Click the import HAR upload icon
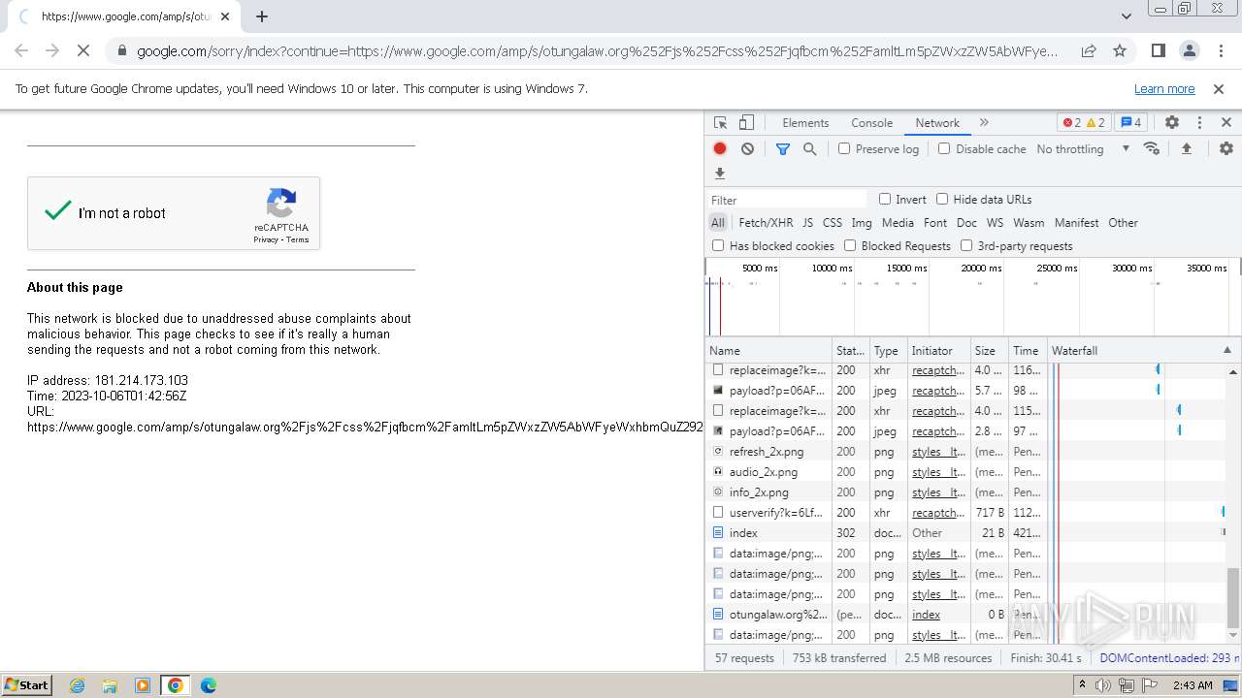The height and width of the screenshot is (698, 1242). (1186, 148)
